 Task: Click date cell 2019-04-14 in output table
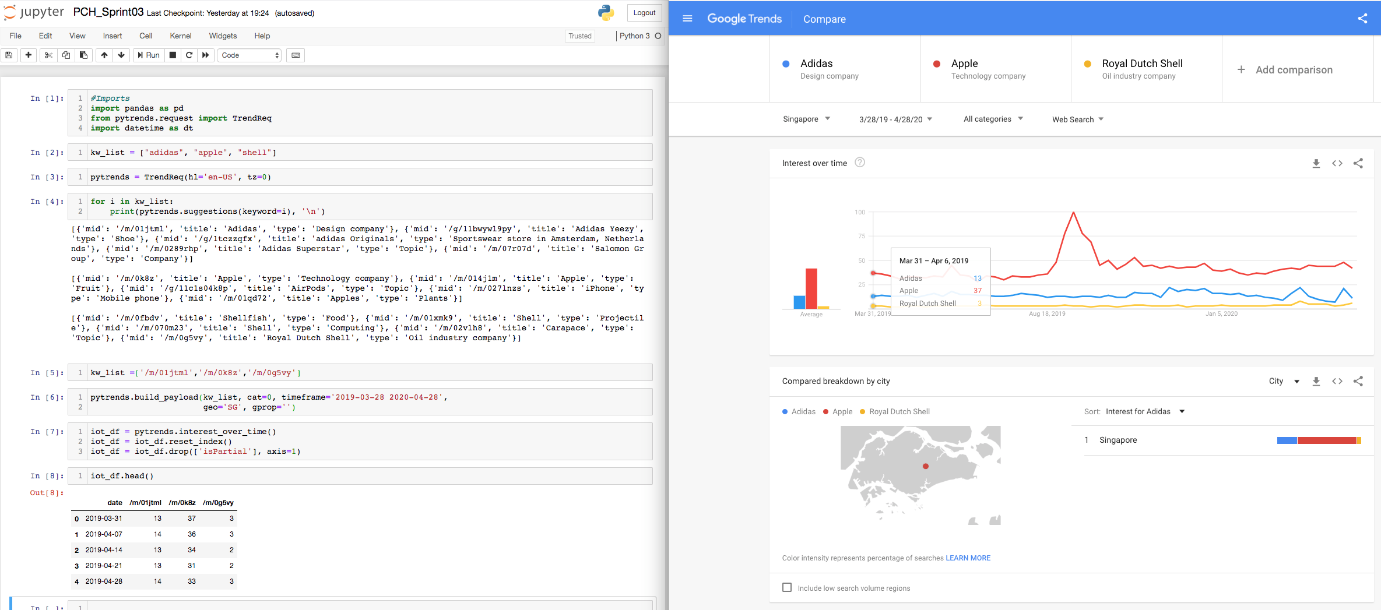coord(104,549)
